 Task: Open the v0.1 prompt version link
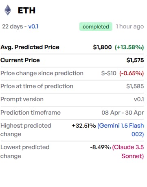pos(33,26)
